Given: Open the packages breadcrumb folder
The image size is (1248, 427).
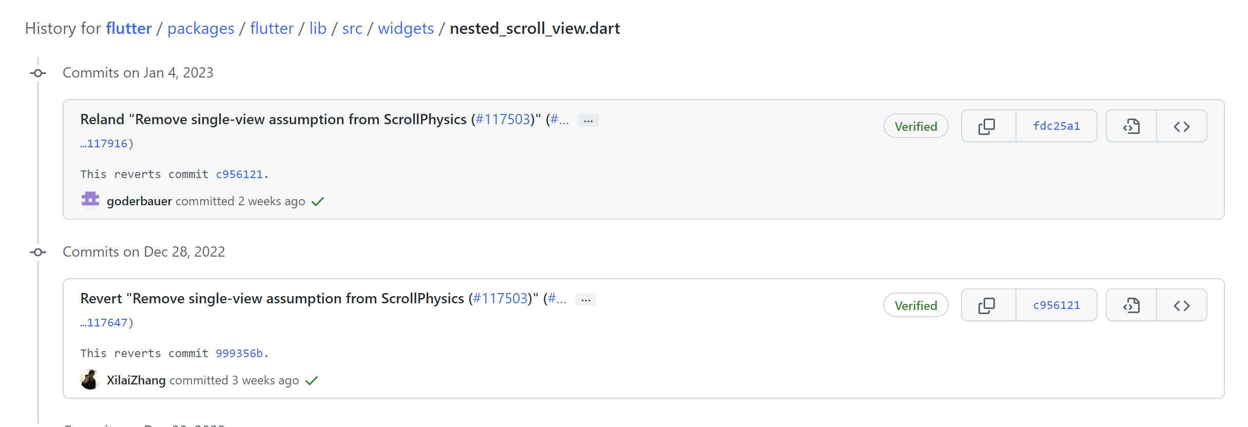Looking at the screenshot, I should pyautogui.click(x=201, y=29).
